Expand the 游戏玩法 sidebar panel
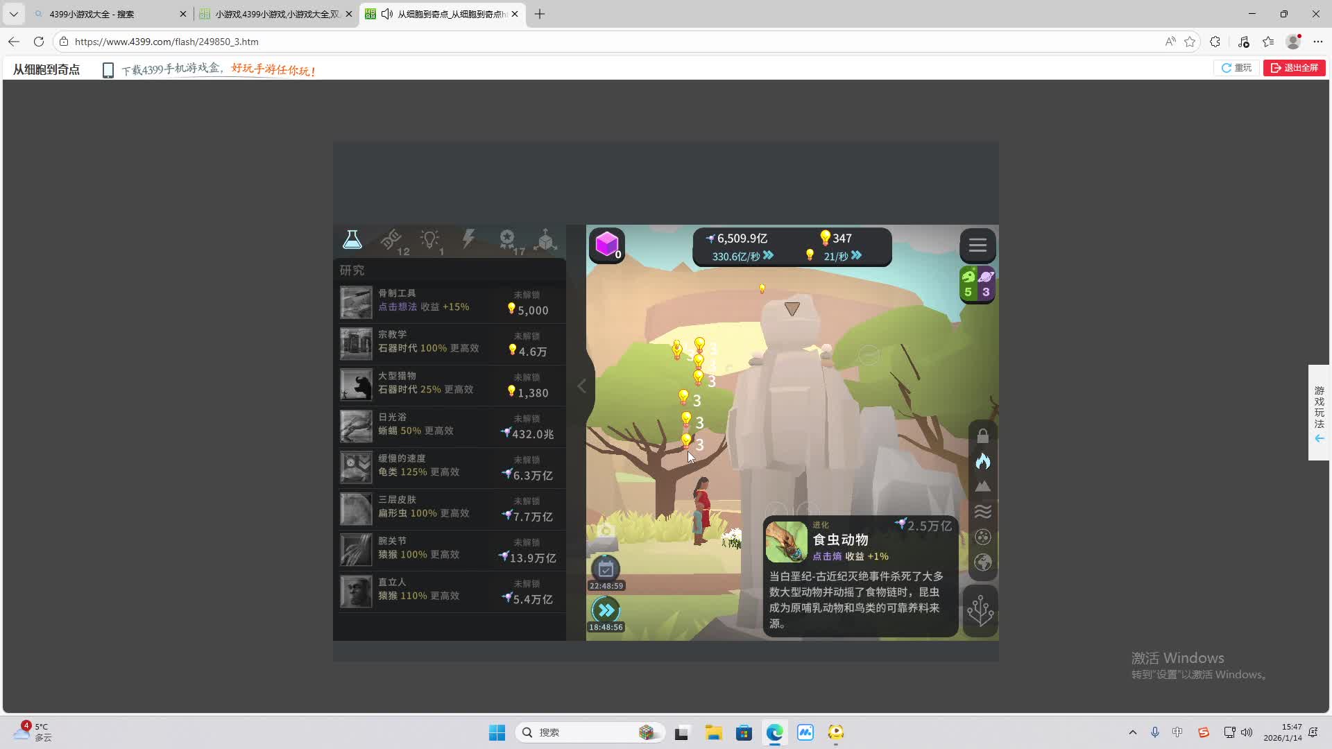Screen dimensions: 1332x749 click(1319, 413)
